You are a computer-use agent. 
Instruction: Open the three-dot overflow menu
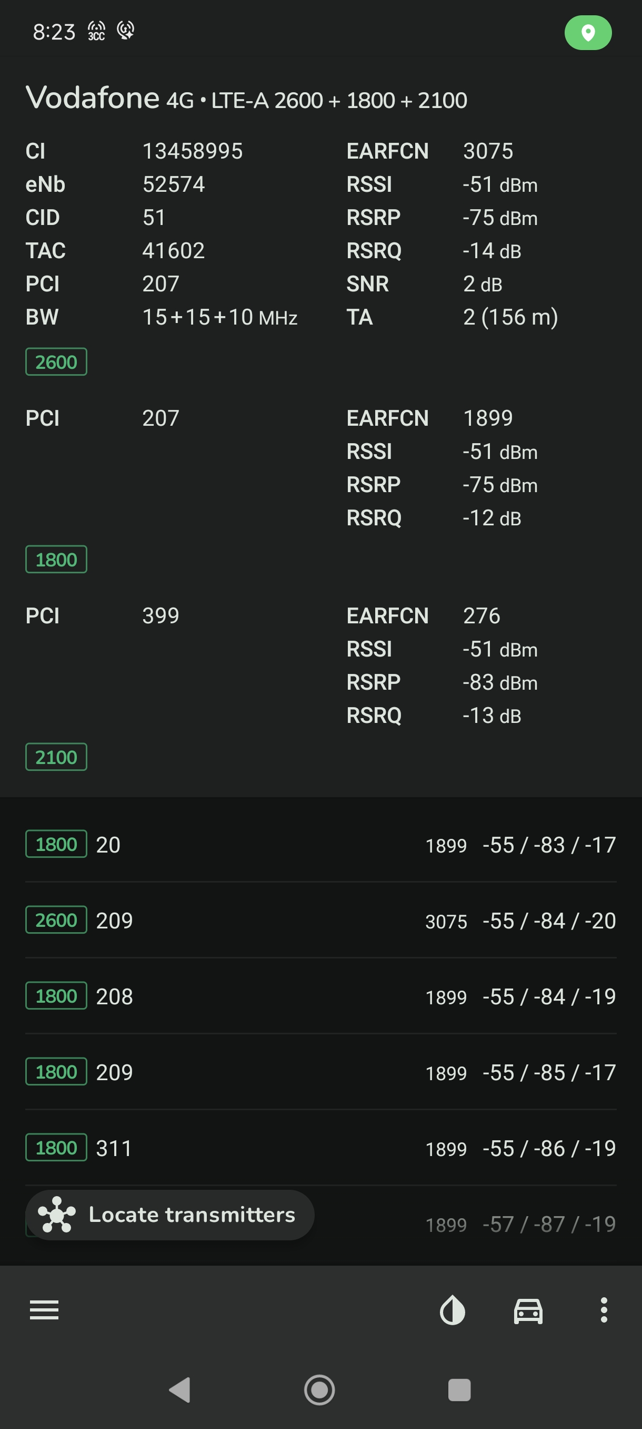click(604, 1310)
